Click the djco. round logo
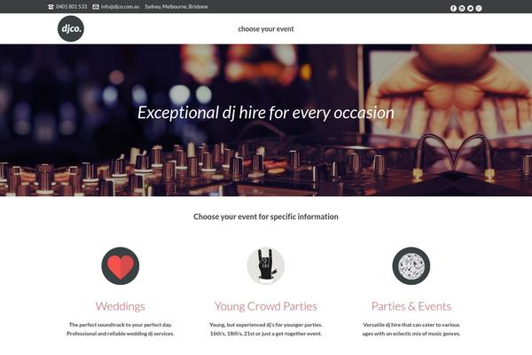Screen dimensions: 532x355 [x=71, y=28]
